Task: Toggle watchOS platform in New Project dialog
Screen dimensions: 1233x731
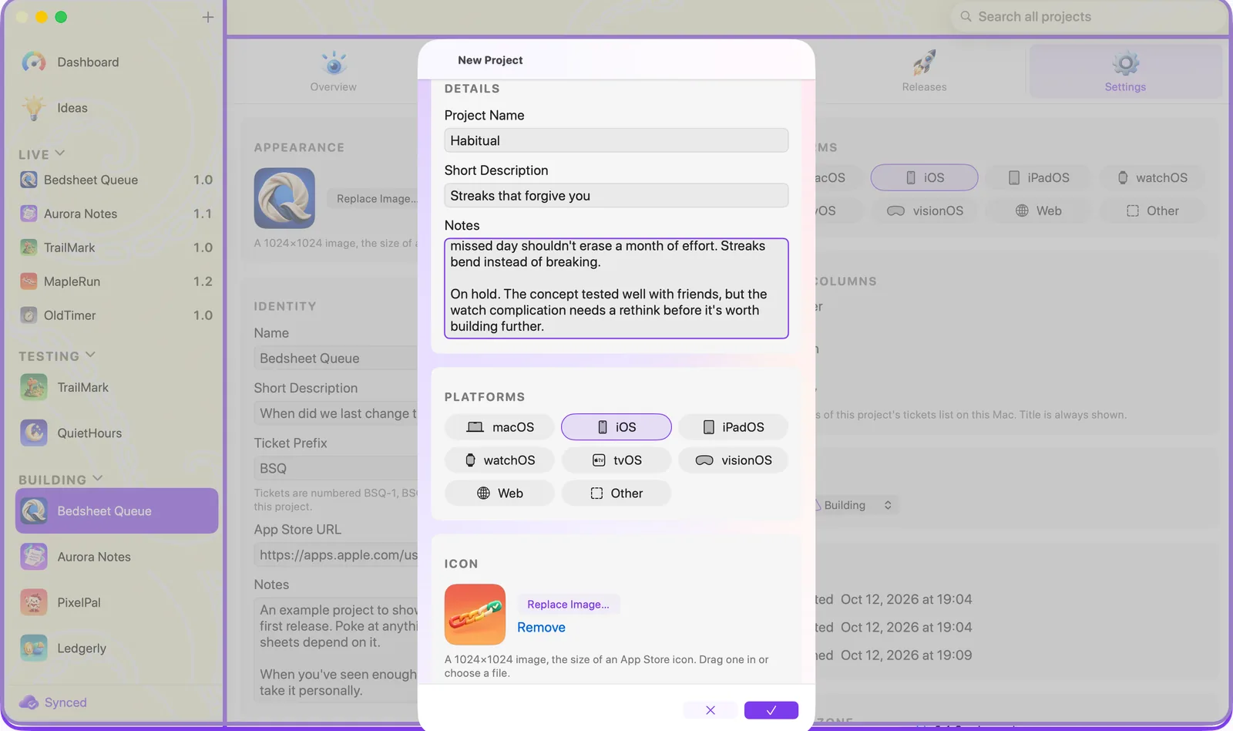Action: (500, 460)
